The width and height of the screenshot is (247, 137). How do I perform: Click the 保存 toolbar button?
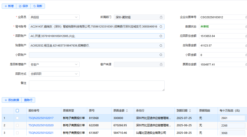[x=23, y=6]
